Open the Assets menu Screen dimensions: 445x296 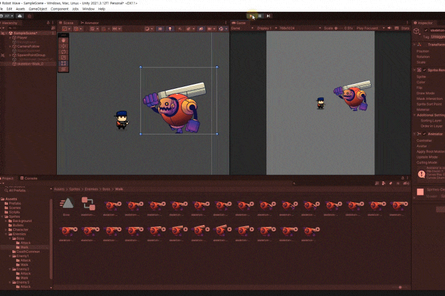20,9
